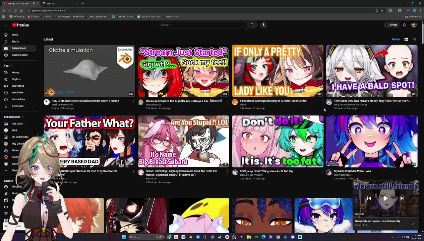Close the miniplayer

pos(416,183)
